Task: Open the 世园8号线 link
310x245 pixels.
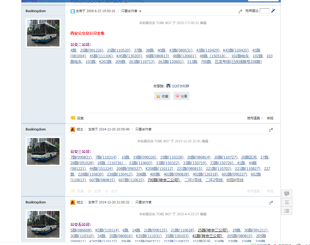Action: coord(235,180)
